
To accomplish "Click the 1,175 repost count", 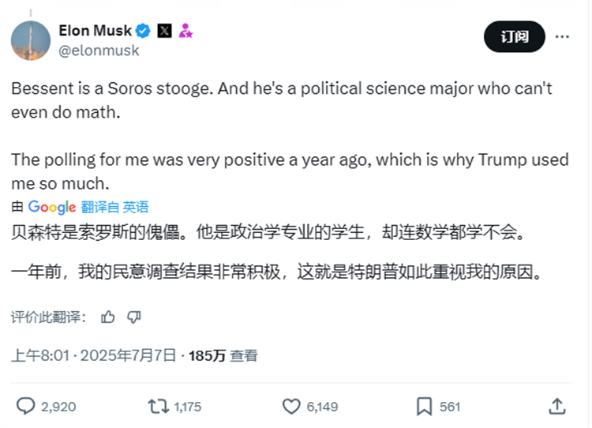I will coord(187,407).
